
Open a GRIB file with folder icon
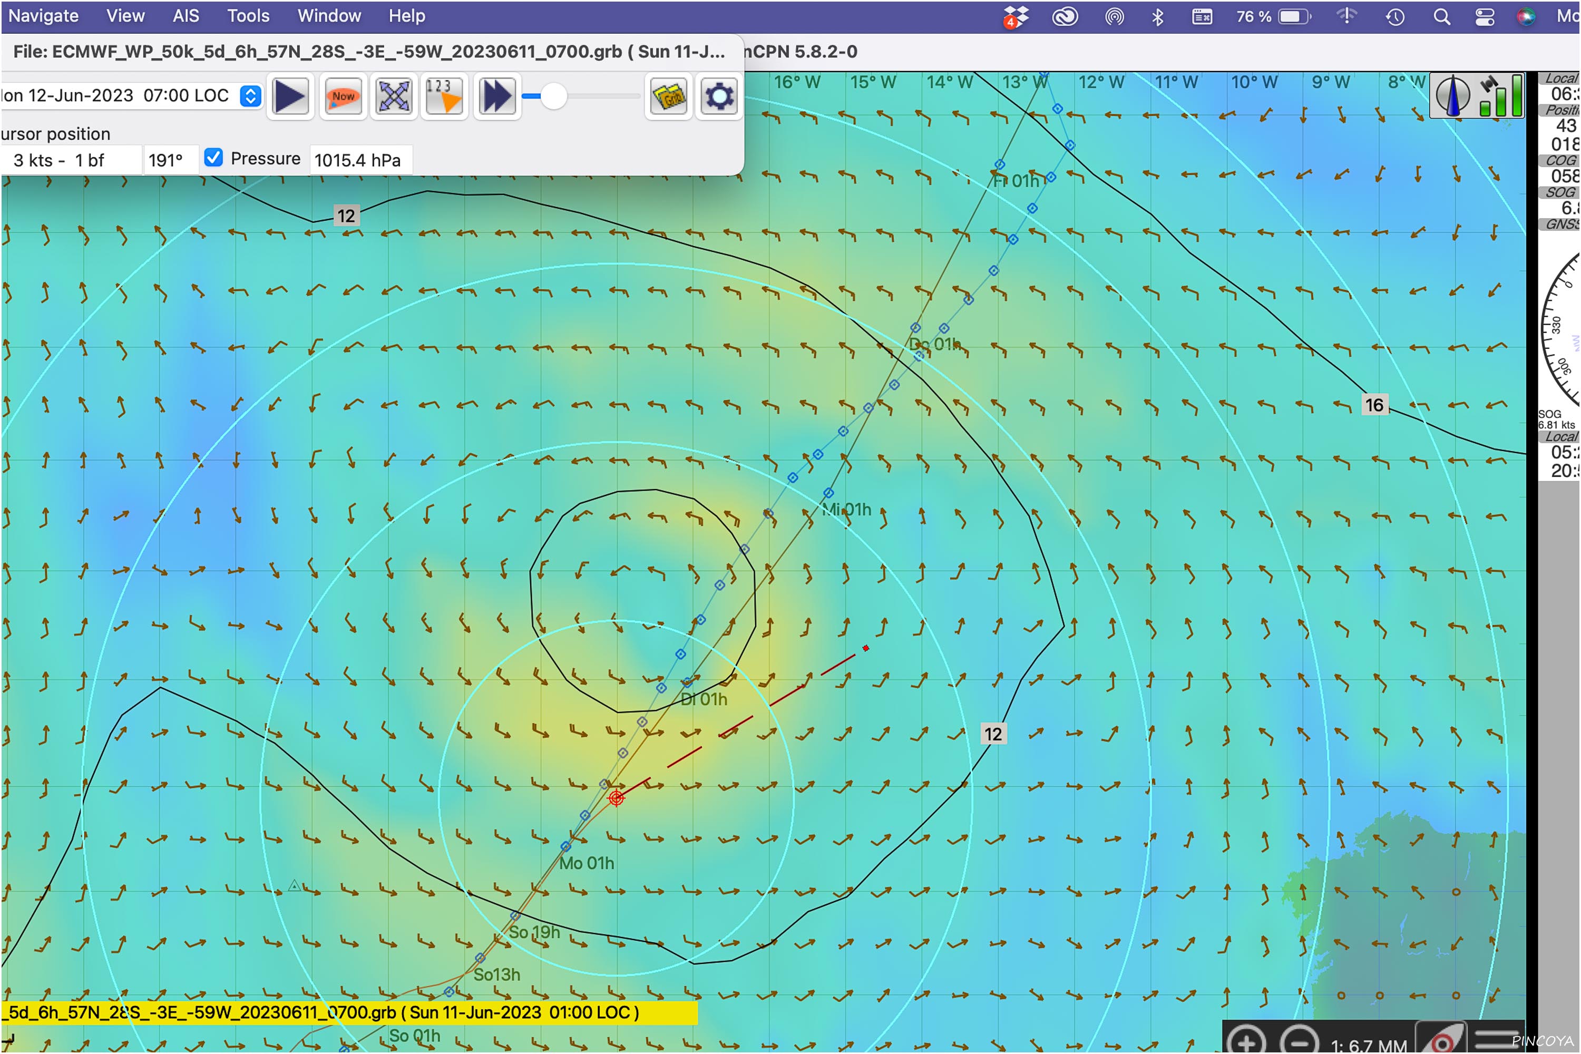668,96
